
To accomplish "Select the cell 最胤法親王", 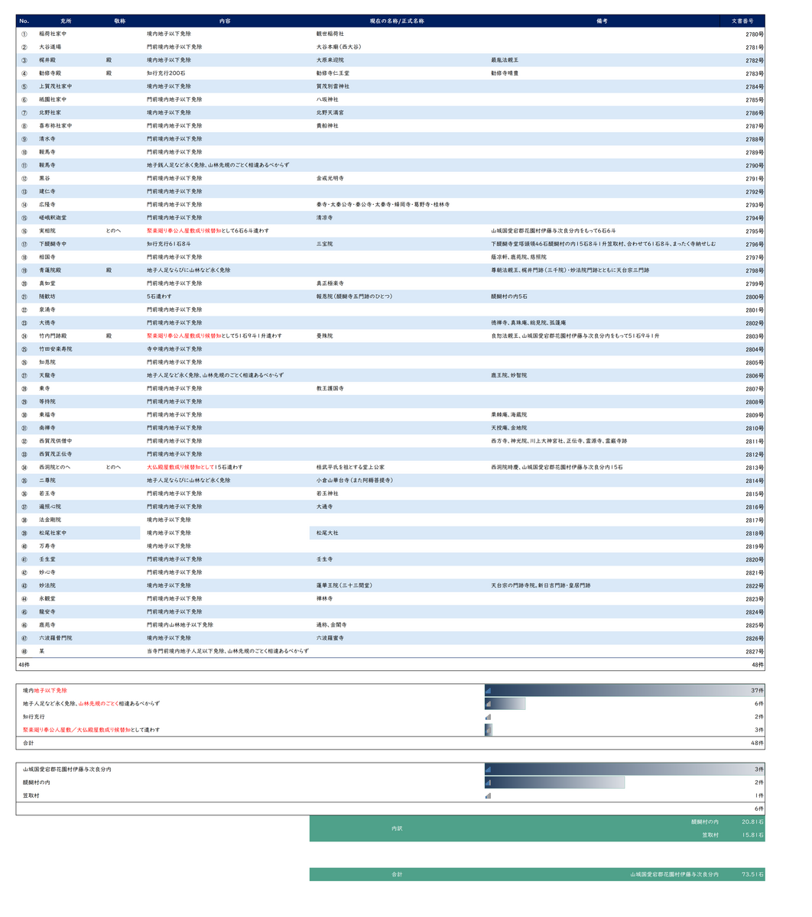I will (505, 60).
